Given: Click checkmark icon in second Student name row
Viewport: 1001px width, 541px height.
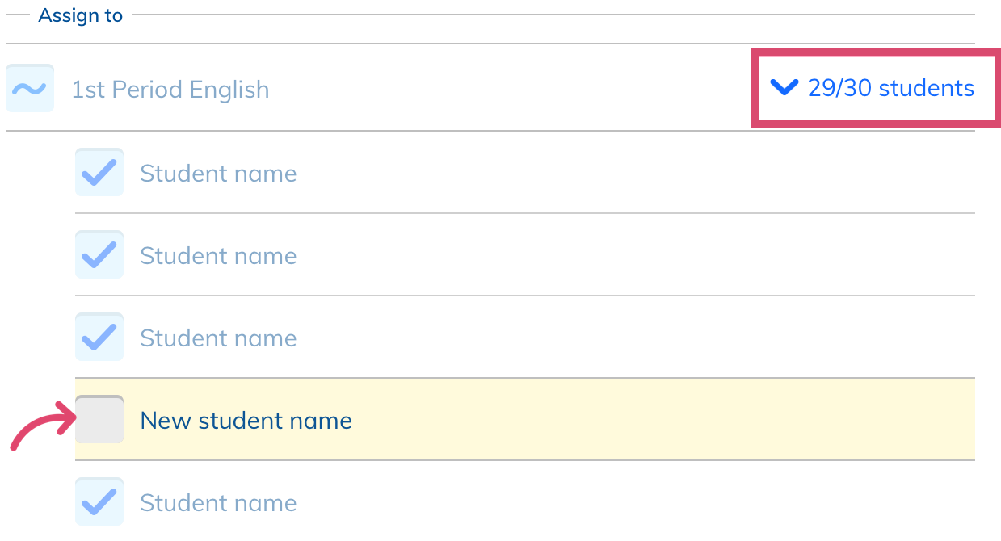Looking at the screenshot, I should tap(99, 254).
